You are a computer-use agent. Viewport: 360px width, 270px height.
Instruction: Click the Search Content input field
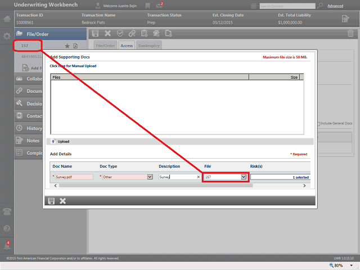coord(287,6)
